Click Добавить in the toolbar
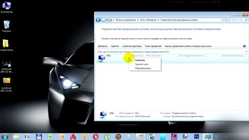This screenshot has width=249, height=140. pyautogui.click(x=103, y=46)
